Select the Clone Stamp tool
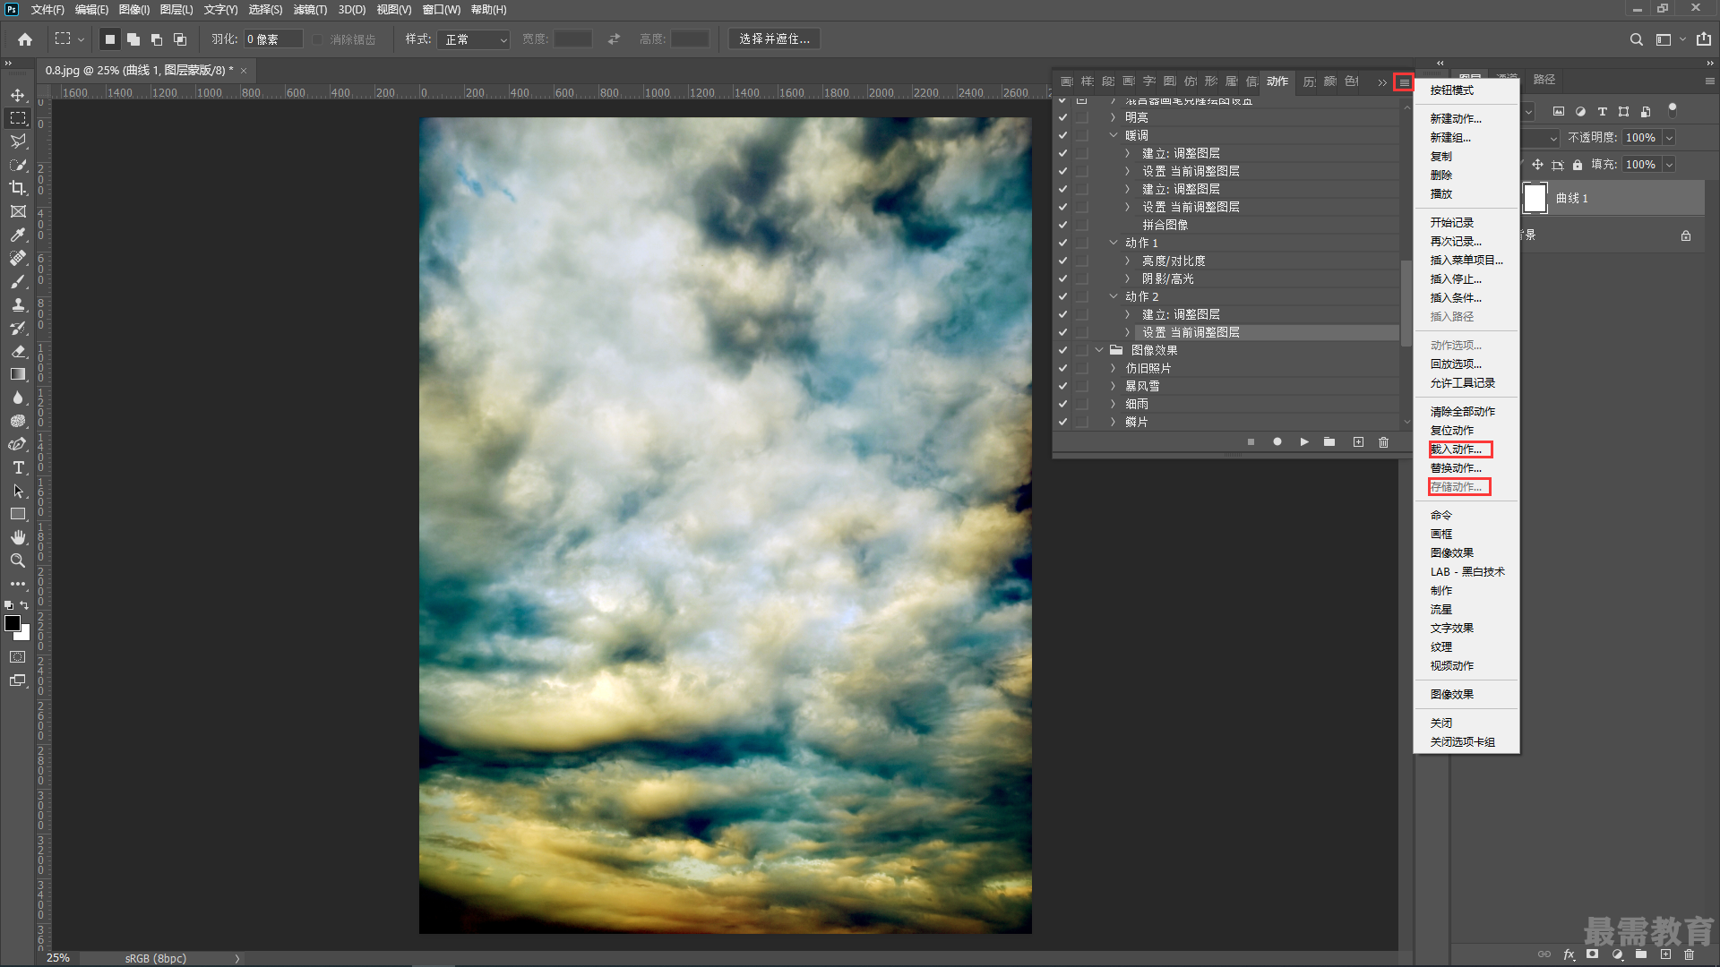 [x=18, y=304]
